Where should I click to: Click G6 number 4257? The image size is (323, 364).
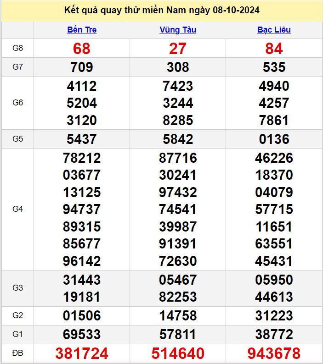274,103
